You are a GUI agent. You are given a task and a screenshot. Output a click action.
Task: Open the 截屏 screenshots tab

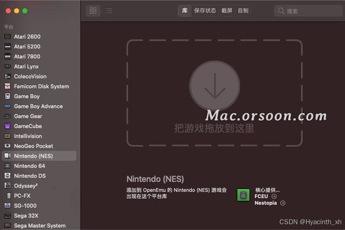226,11
